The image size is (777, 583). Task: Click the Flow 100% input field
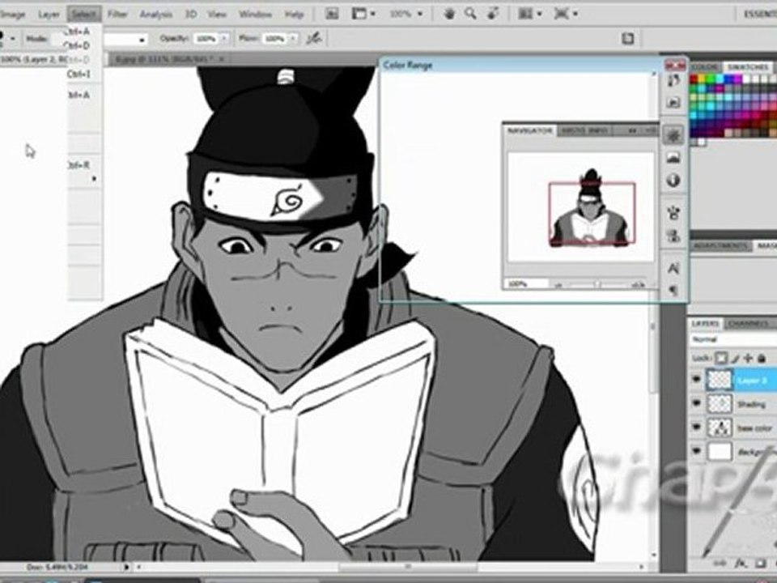[x=274, y=38]
